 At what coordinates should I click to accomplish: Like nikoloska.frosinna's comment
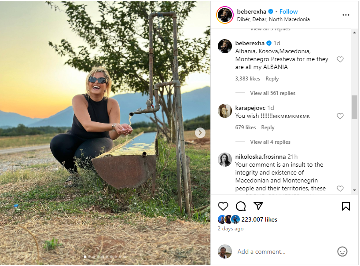[340, 189]
